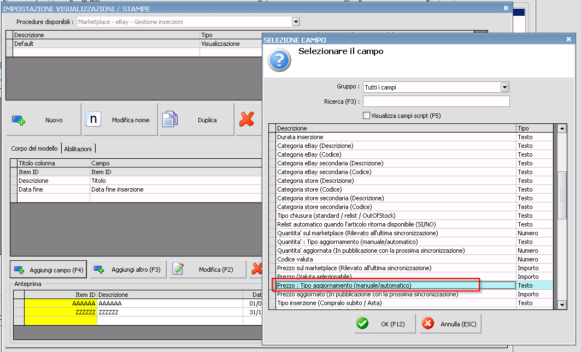Click the field list scrollbar up arrow
This screenshot has height=352, width=581.
pyautogui.click(x=562, y=128)
